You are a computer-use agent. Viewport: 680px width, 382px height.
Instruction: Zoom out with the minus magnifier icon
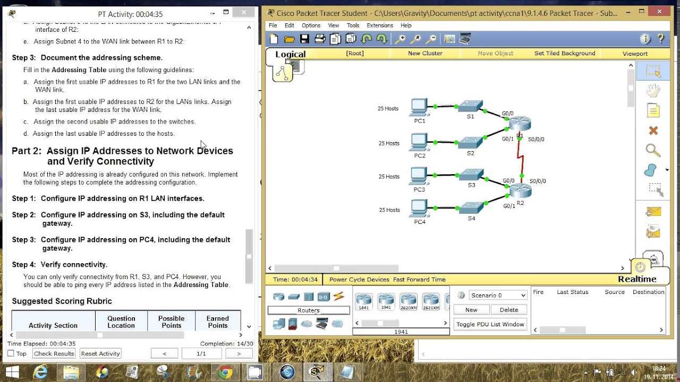pos(431,39)
